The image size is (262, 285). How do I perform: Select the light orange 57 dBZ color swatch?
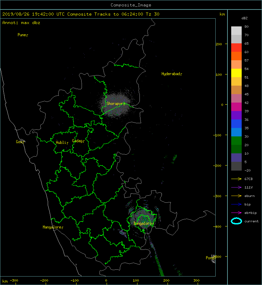click(236, 65)
